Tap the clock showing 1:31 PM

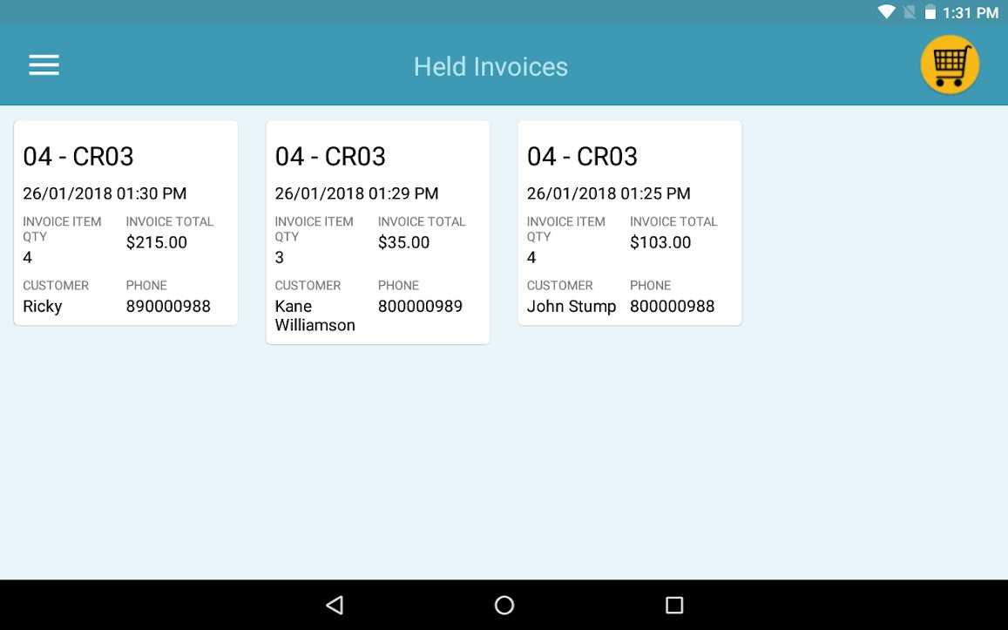click(971, 12)
